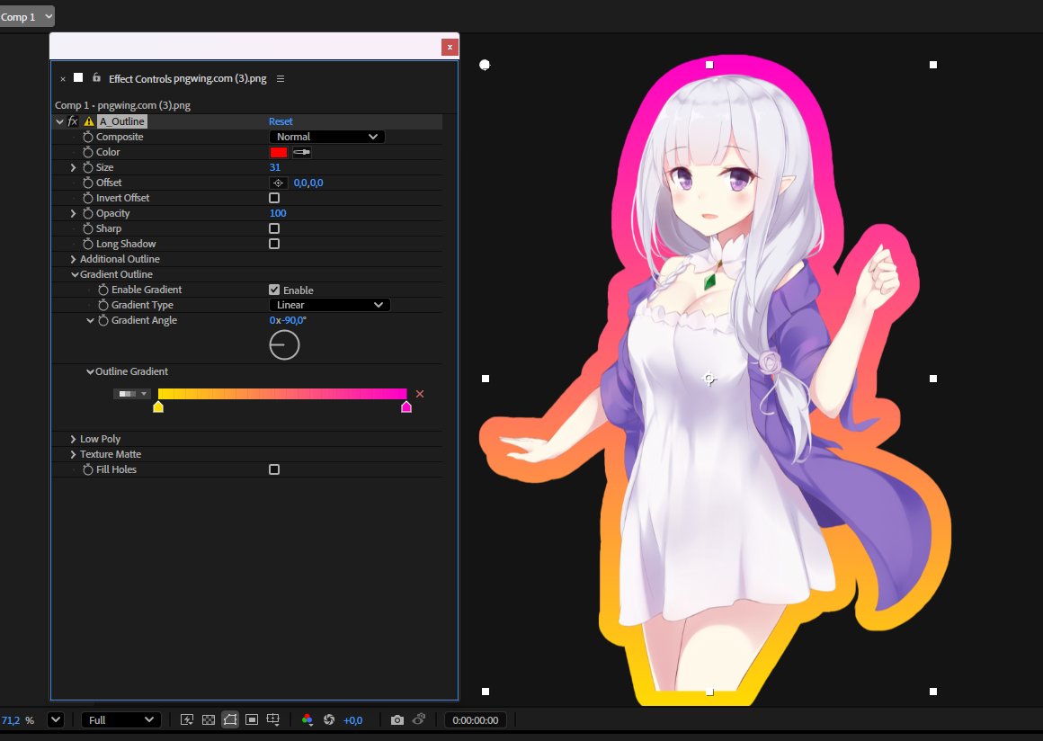Toggle the Size stopwatch
The width and height of the screenshot is (1043, 741).
point(88,167)
